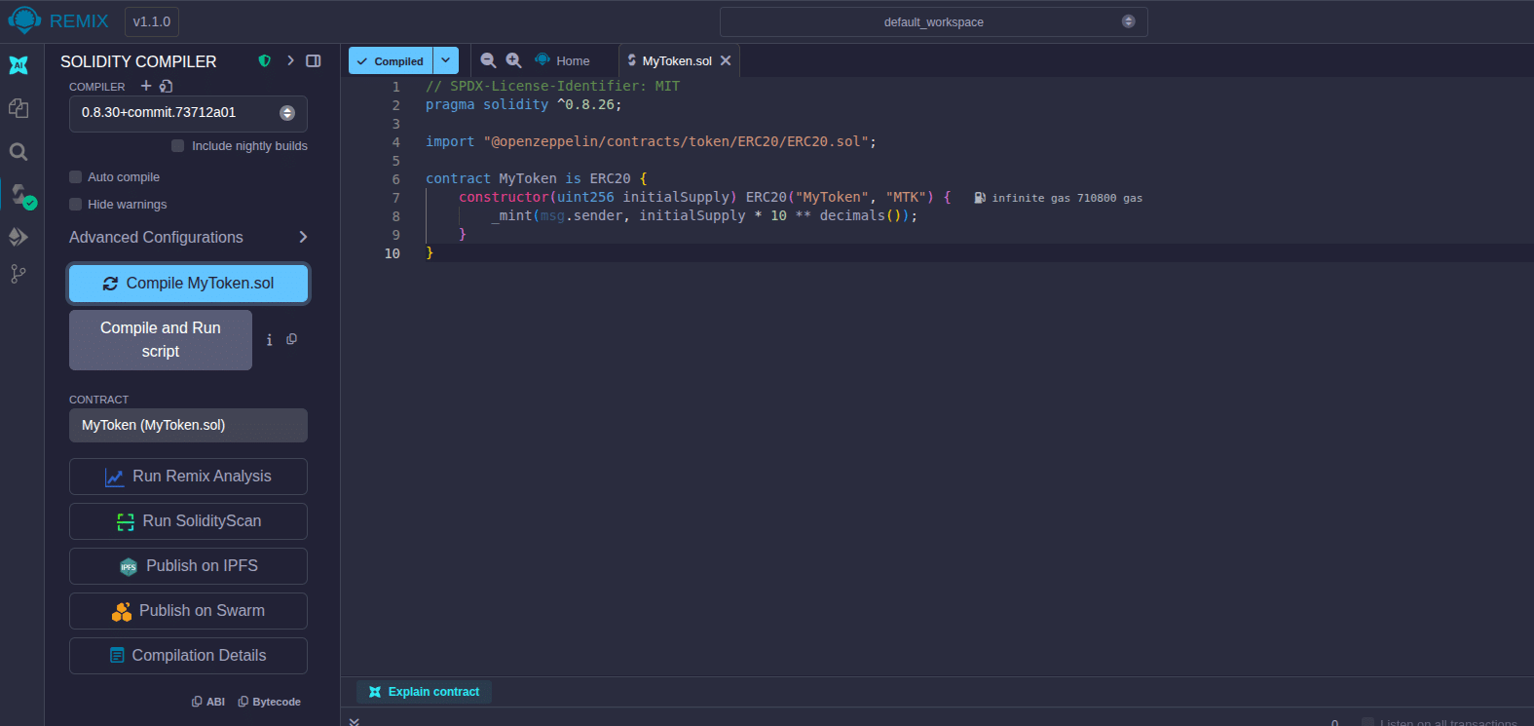The height and width of the screenshot is (726, 1534).
Task: Open the Search in files icon
Action: (x=19, y=152)
